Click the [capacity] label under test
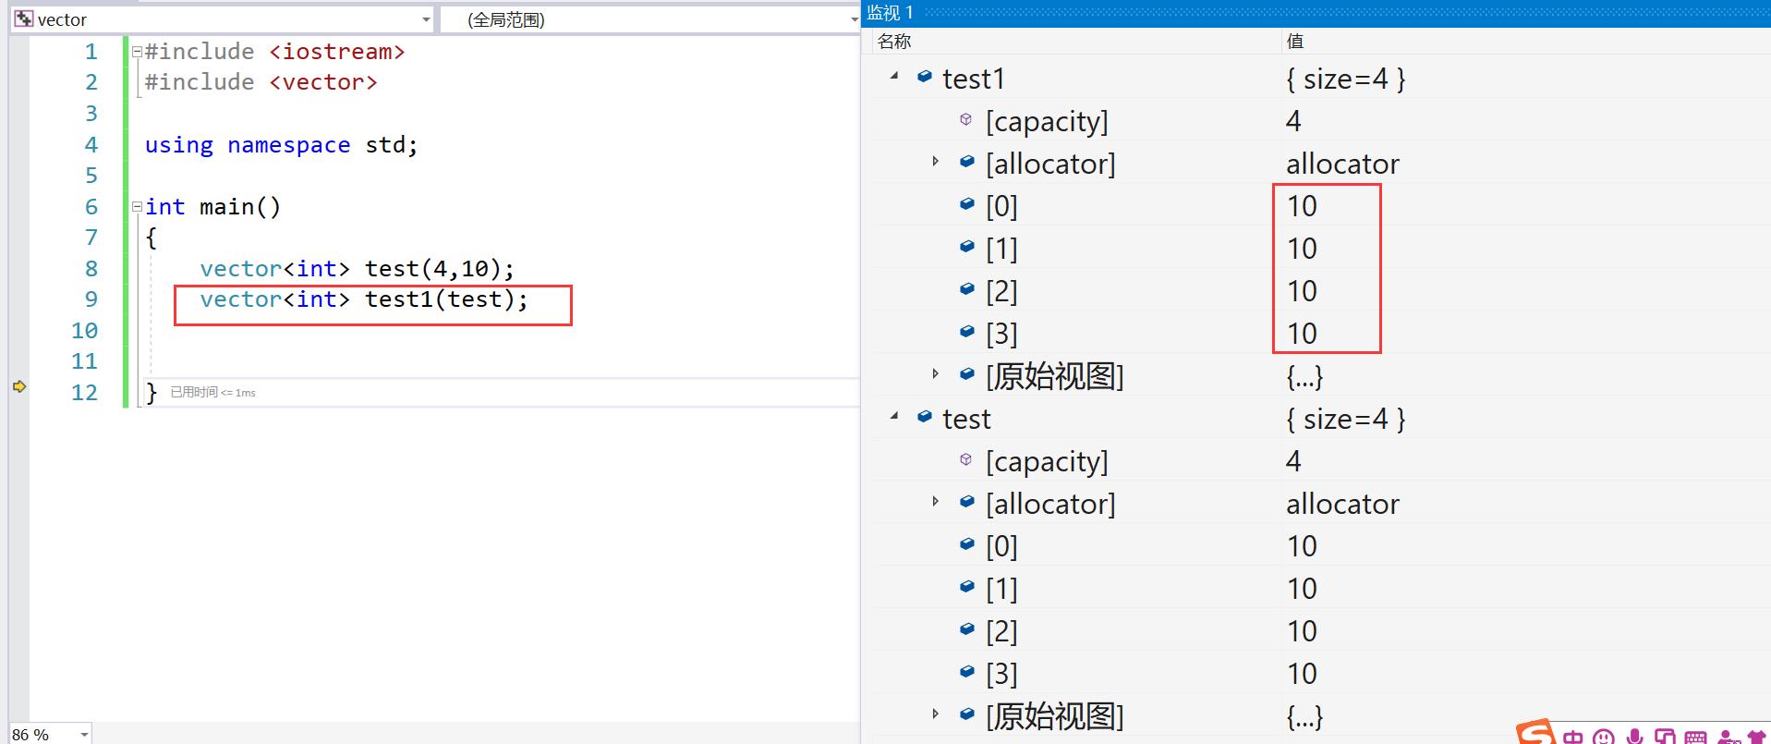This screenshot has width=1771, height=744. coord(1047,461)
